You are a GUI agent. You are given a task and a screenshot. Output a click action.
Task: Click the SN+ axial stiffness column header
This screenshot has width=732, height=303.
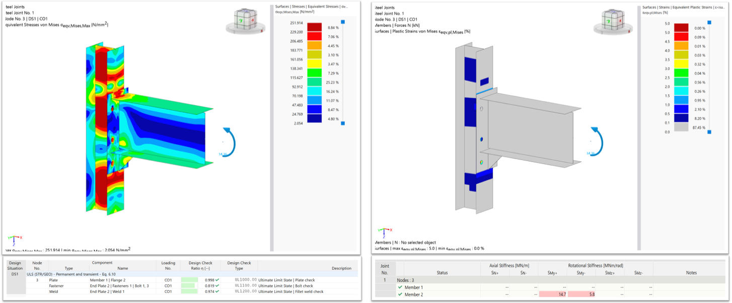tap(494, 272)
